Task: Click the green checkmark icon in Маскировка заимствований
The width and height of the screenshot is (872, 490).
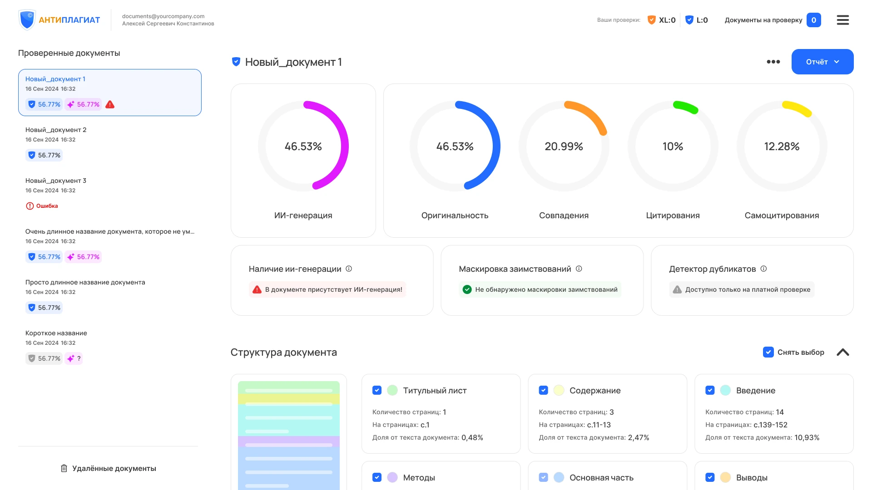Action: point(467,289)
